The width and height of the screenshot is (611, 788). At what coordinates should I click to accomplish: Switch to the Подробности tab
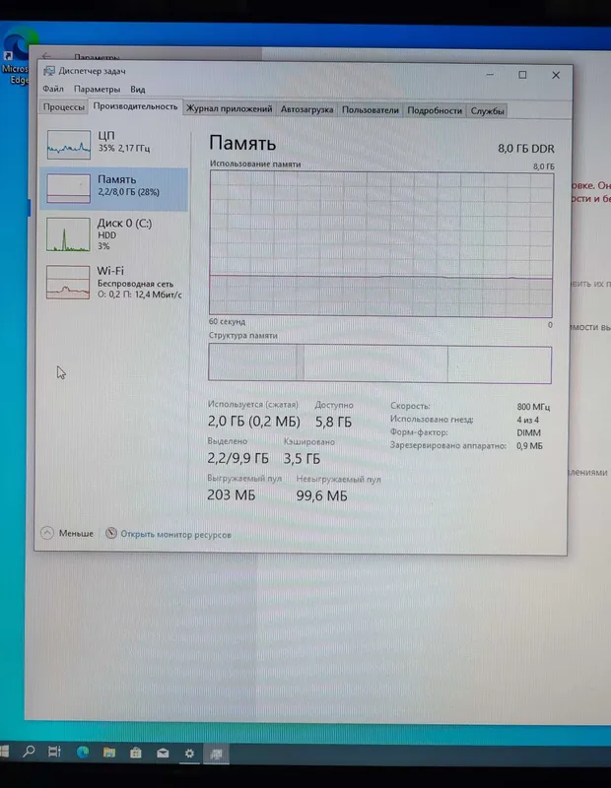click(435, 110)
